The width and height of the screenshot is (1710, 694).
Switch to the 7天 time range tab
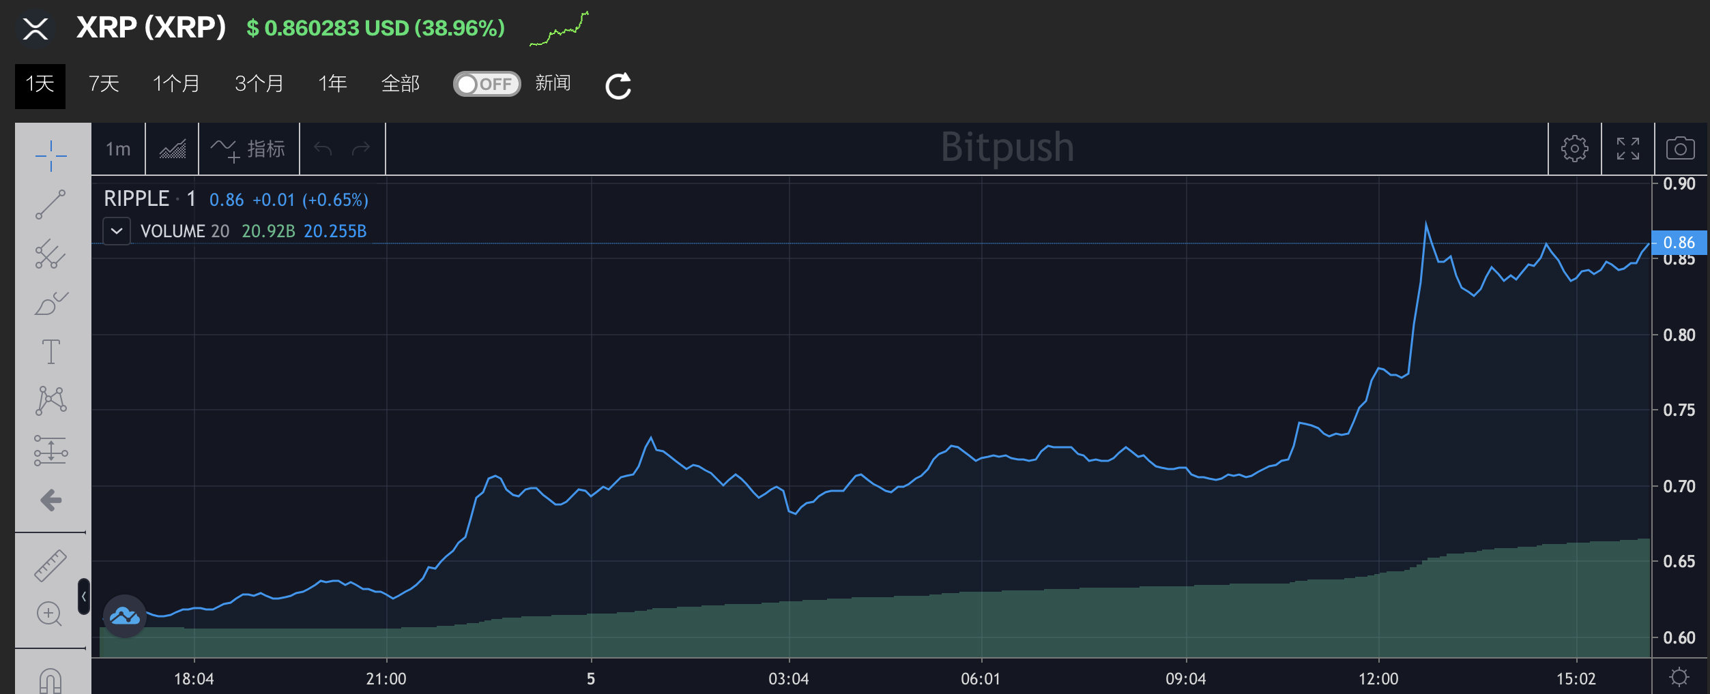[x=104, y=84]
